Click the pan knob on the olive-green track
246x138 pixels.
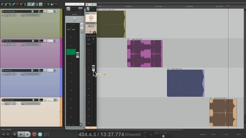pyautogui.click(x=45, y=11)
